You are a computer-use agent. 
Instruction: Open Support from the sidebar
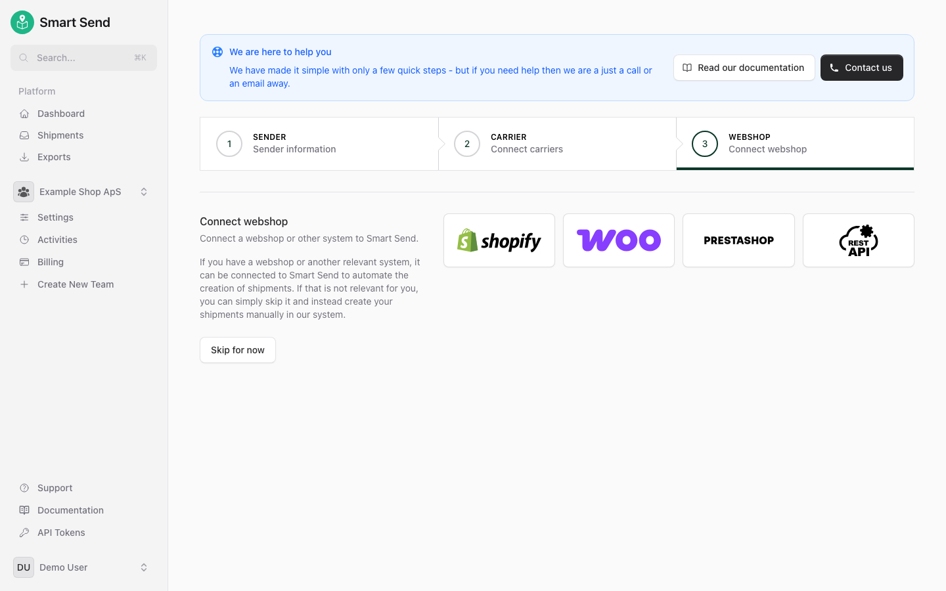point(53,488)
